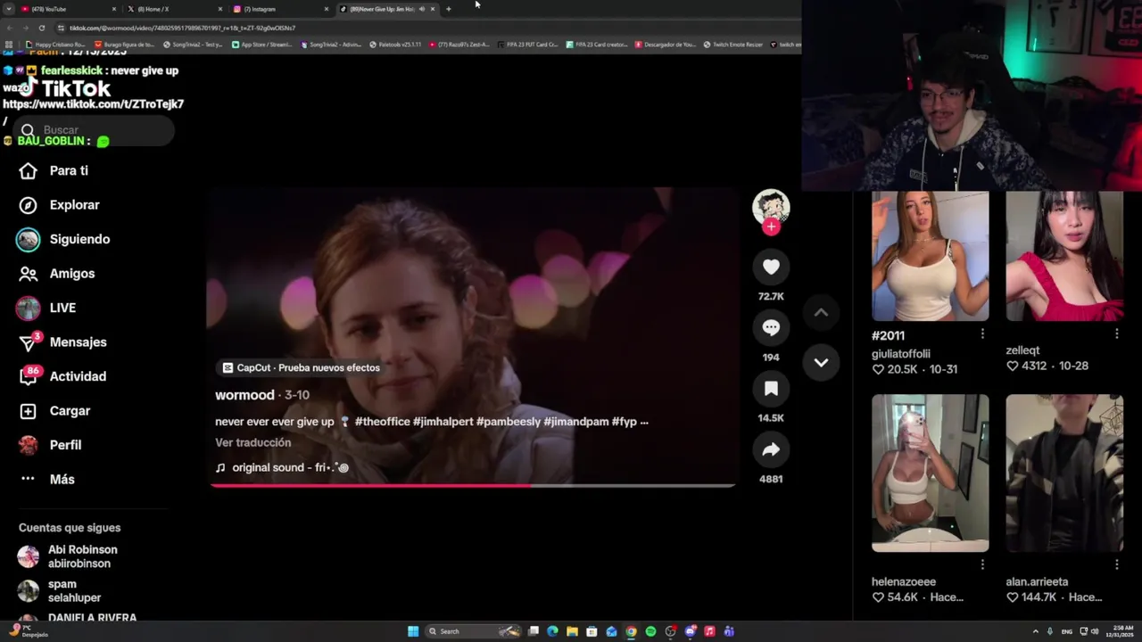
Task: Save the video with the bookmark icon
Action: [x=771, y=388]
